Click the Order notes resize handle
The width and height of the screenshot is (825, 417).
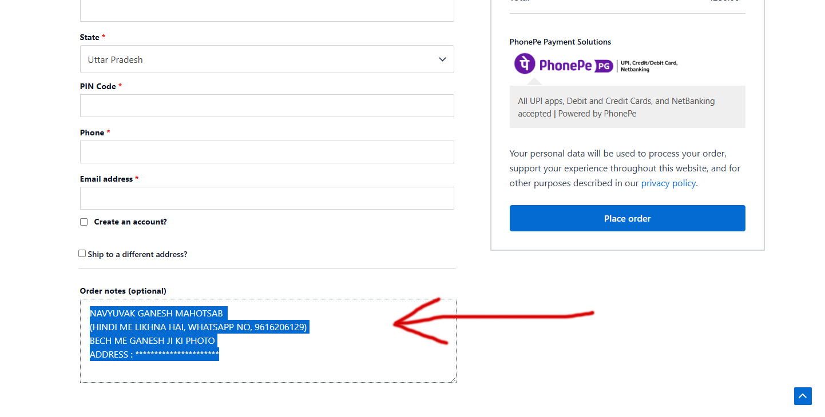[x=453, y=379]
